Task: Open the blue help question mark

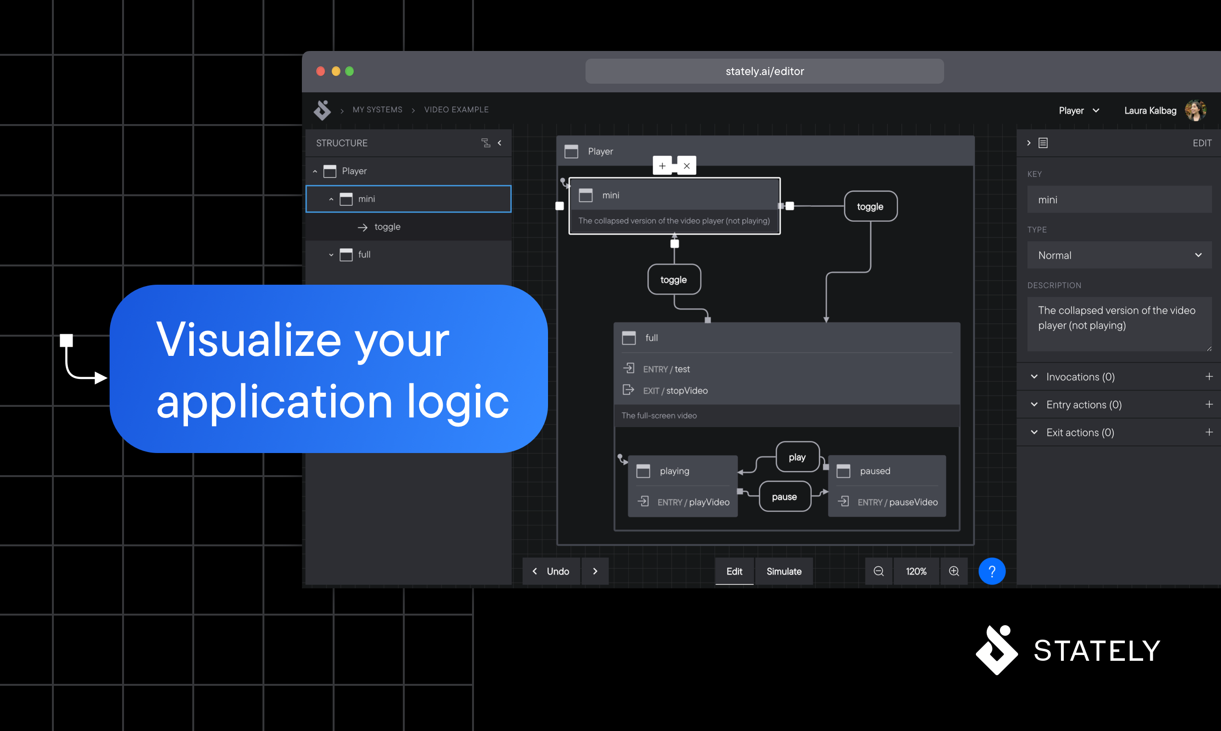Action: (x=992, y=571)
